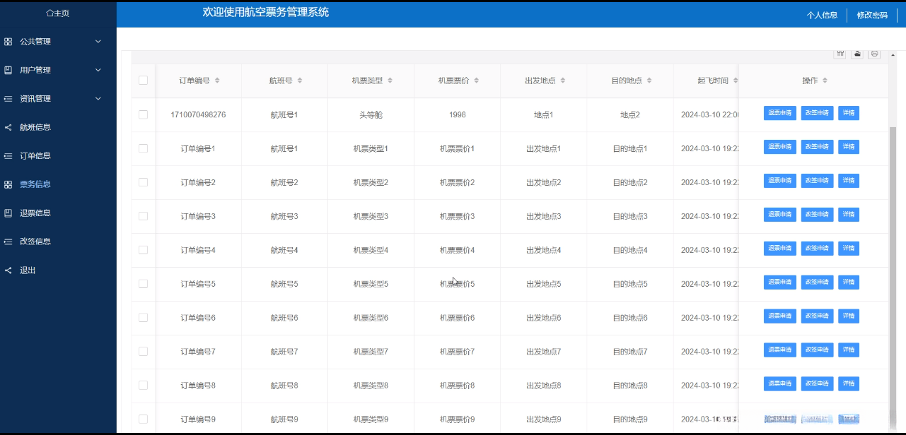The width and height of the screenshot is (906, 435).
Task: Check the 订单编号1 row checkbox
Action: (x=144, y=148)
